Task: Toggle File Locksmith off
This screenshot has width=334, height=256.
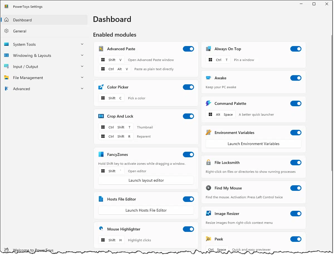Action: click(x=296, y=163)
